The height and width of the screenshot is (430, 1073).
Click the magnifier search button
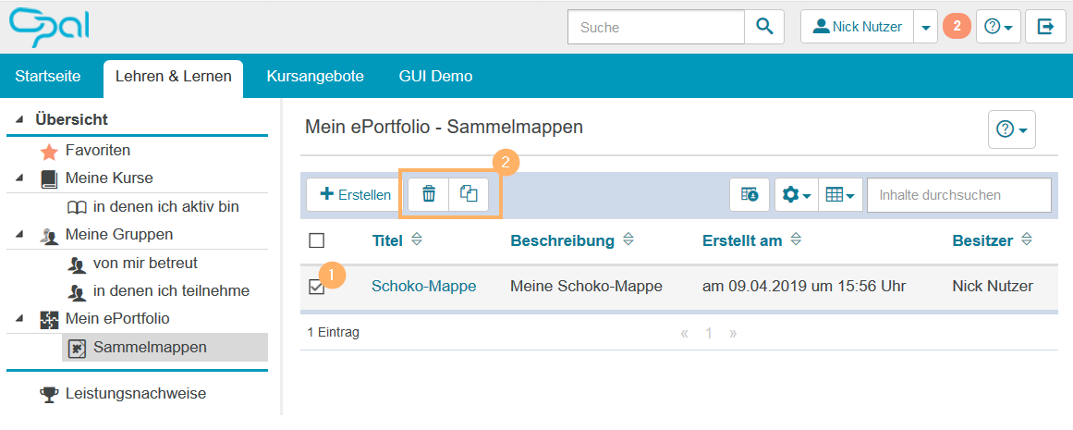(764, 27)
